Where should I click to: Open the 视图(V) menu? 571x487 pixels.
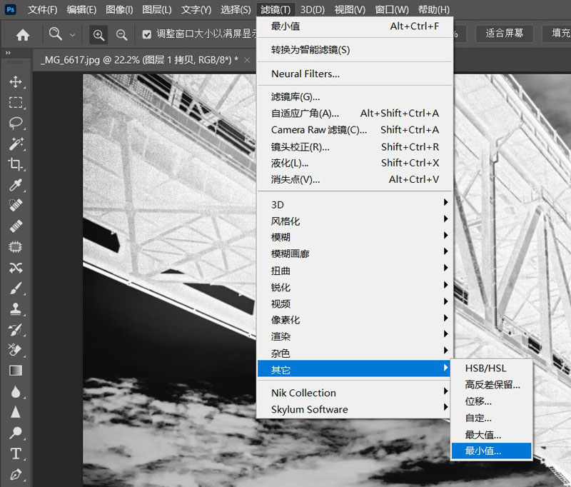[x=350, y=9]
